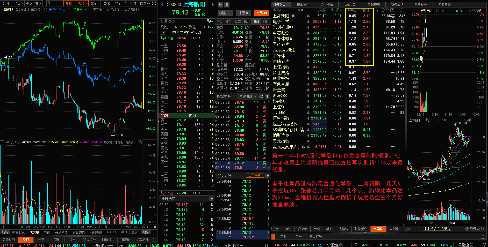The image size is (488, 247).
Task: Switch to 资金 tab
Action: 228,21
